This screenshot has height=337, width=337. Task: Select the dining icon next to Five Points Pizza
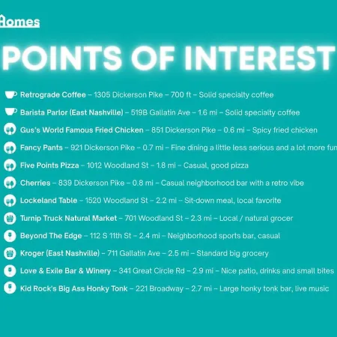(x=10, y=165)
